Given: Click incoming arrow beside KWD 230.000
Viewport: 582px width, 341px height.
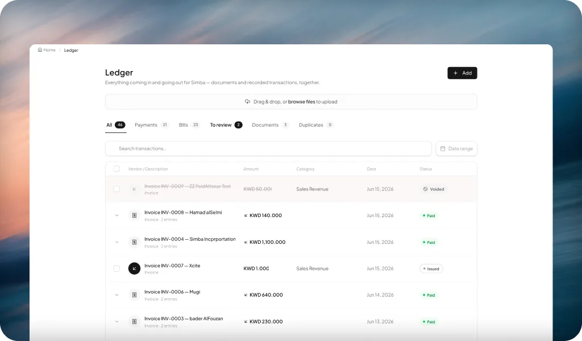Looking at the screenshot, I should click(246, 322).
